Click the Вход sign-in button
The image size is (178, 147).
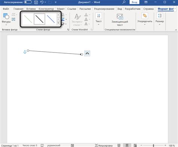pyautogui.click(x=134, y=2)
